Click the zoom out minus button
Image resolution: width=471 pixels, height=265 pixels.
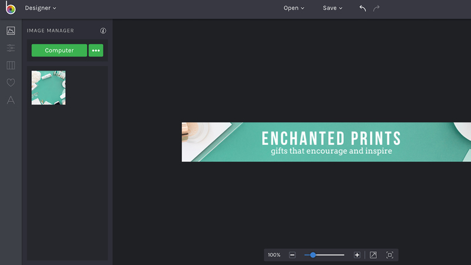292,255
